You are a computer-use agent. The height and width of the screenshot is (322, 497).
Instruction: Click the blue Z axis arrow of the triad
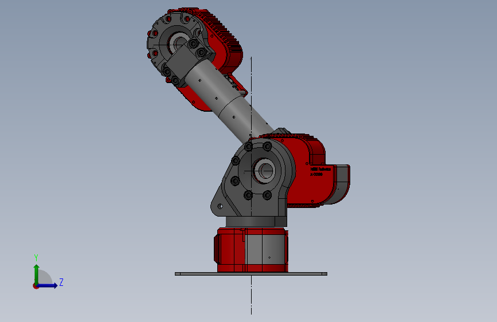pyautogui.click(x=48, y=285)
